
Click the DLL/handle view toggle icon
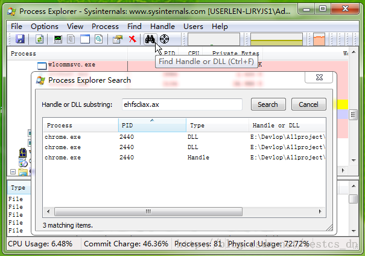point(99,39)
